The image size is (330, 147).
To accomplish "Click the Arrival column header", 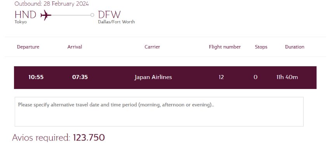I will click(x=75, y=47).
